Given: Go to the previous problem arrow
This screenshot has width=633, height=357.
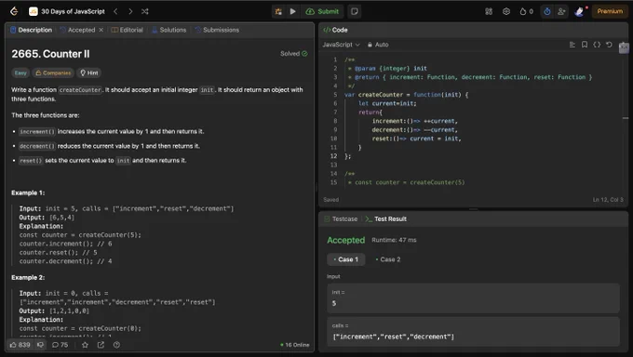Looking at the screenshot, I should [x=115, y=11].
